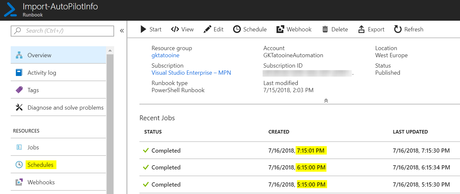Collapse the left sidebar menu

point(122,30)
